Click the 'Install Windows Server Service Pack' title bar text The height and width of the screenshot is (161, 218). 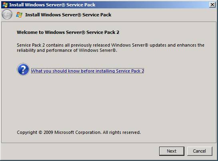[52, 5]
